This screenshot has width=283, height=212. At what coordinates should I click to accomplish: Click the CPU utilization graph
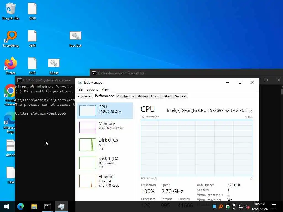tap(196, 148)
